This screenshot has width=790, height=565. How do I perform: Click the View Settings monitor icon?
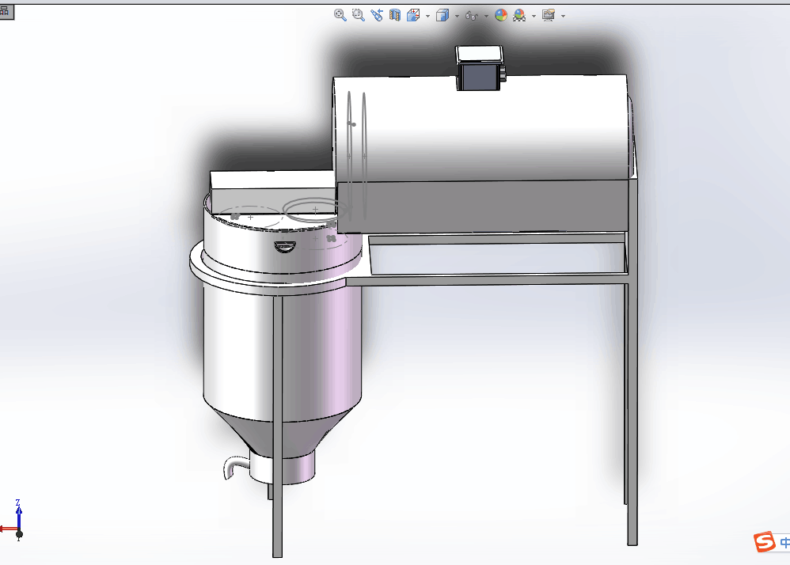549,15
